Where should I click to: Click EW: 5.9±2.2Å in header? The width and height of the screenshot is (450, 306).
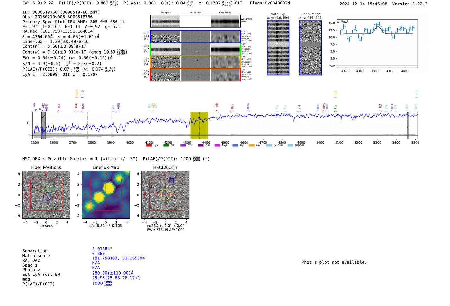38,3
